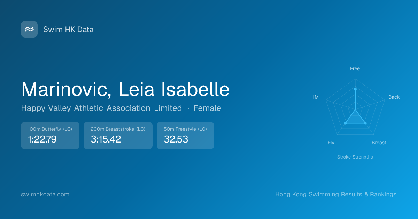Click the Female gender label
Image resolution: width=418 pixels, height=219 pixels.
tap(207, 108)
